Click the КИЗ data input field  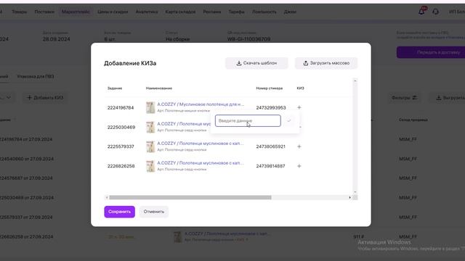click(248, 121)
